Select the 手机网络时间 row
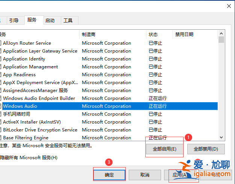 pos(109,114)
